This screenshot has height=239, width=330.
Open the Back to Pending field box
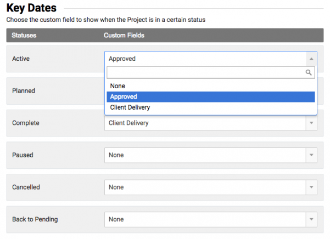204,219
